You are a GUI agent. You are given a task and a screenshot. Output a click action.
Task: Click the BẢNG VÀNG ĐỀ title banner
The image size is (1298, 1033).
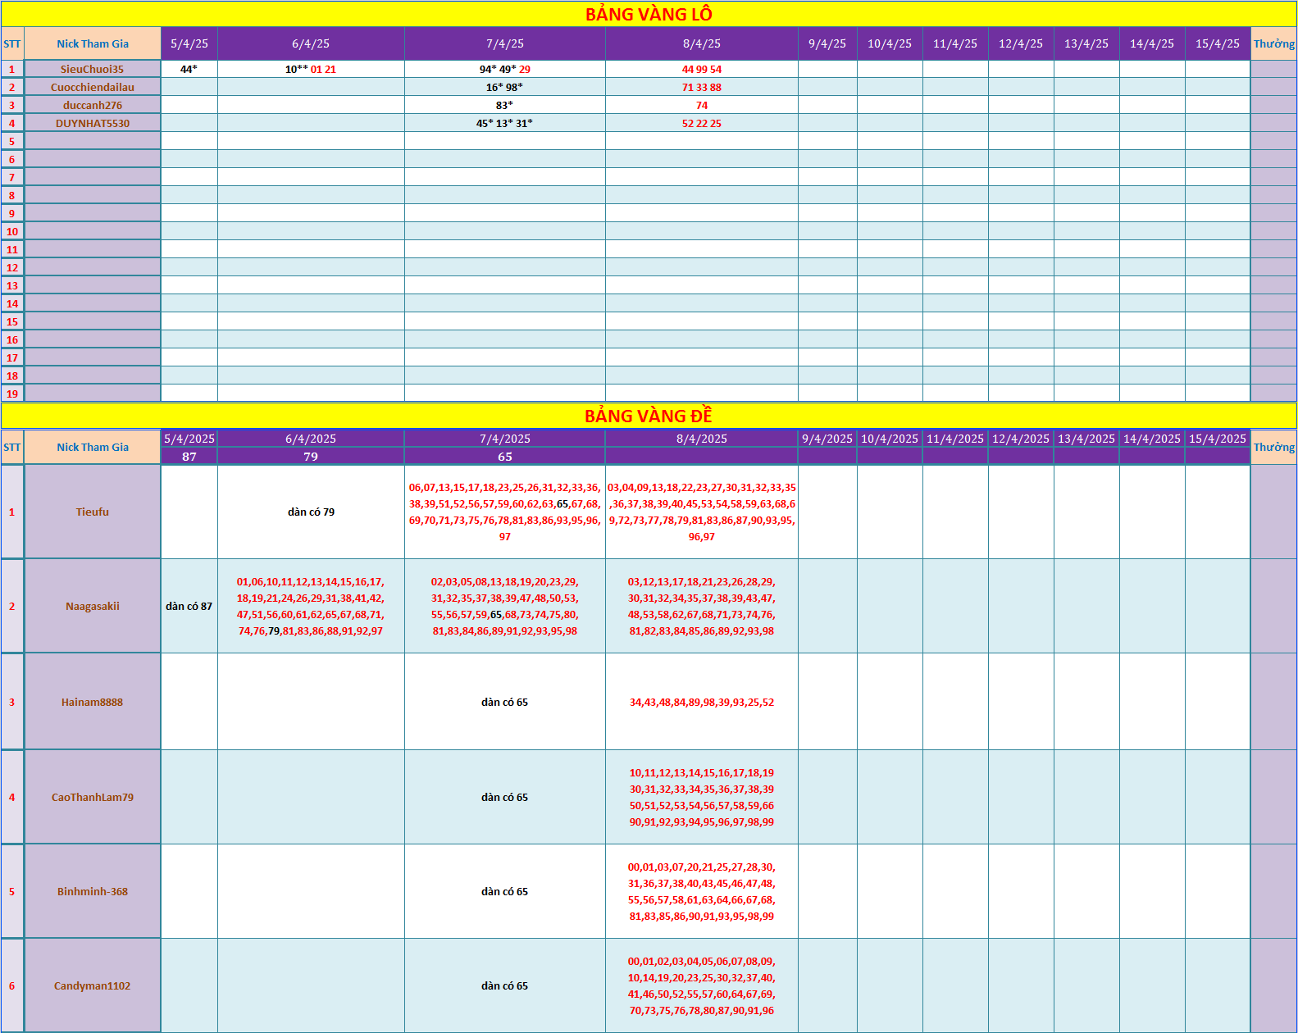(649, 416)
